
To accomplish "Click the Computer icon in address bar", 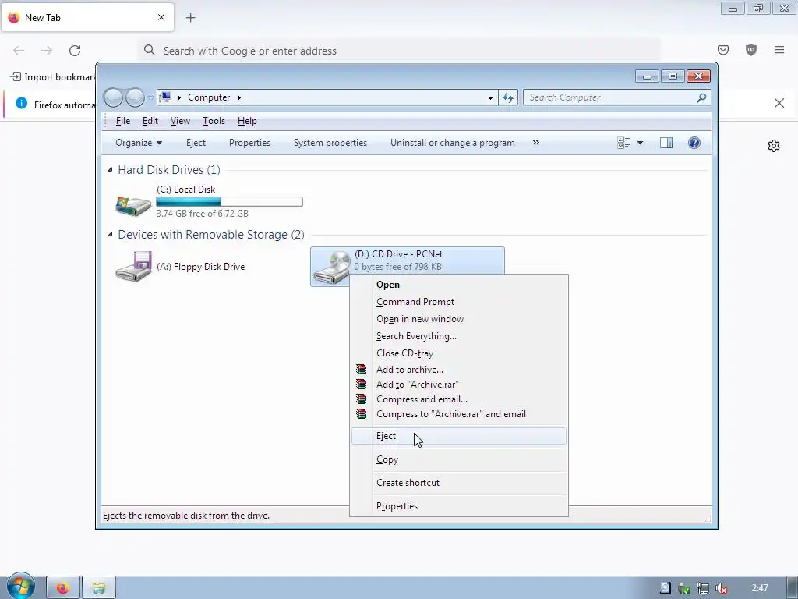I will pyautogui.click(x=165, y=97).
